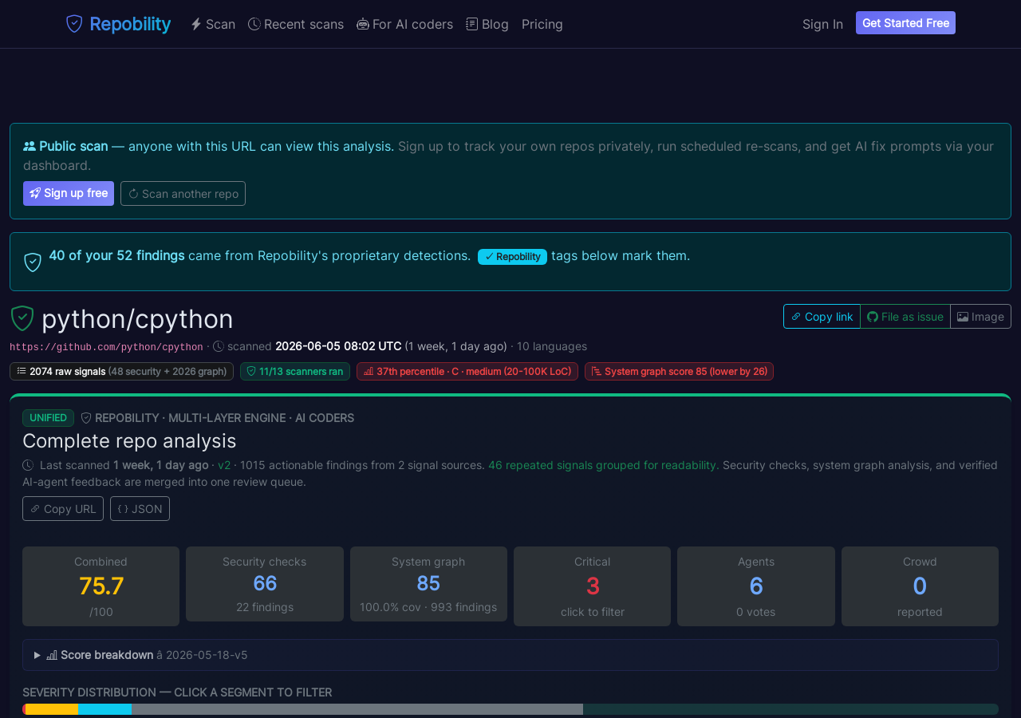The width and height of the screenshot is (1021, 718).
Task: Click the Sign up free button
Action: [69, 193]
